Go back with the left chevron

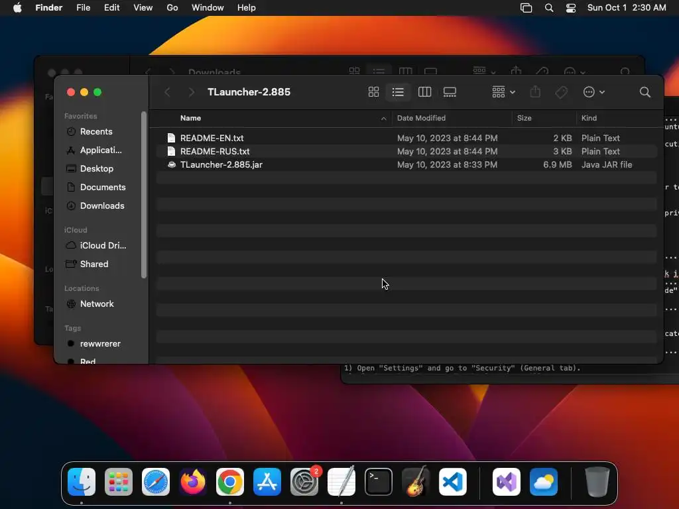pos(167,91)
